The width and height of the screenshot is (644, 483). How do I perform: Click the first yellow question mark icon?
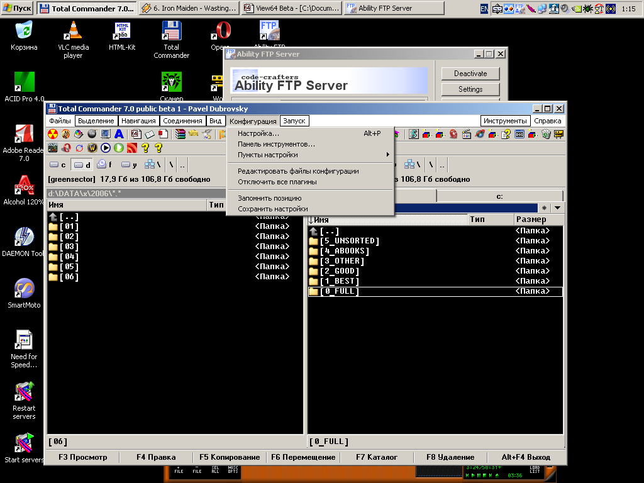[145, 148]
